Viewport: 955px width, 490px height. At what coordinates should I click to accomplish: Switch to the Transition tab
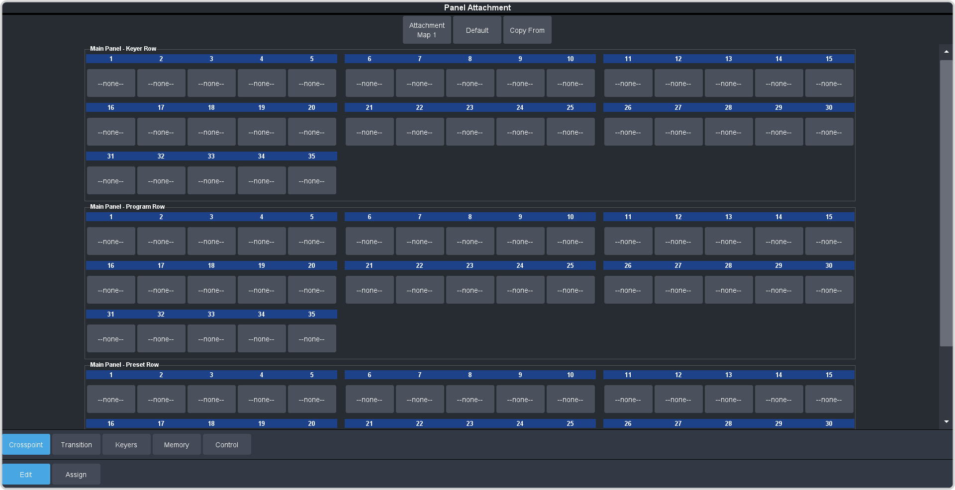tap(76, 444)
